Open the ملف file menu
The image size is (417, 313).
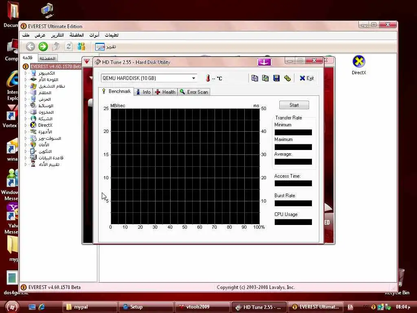26,35
